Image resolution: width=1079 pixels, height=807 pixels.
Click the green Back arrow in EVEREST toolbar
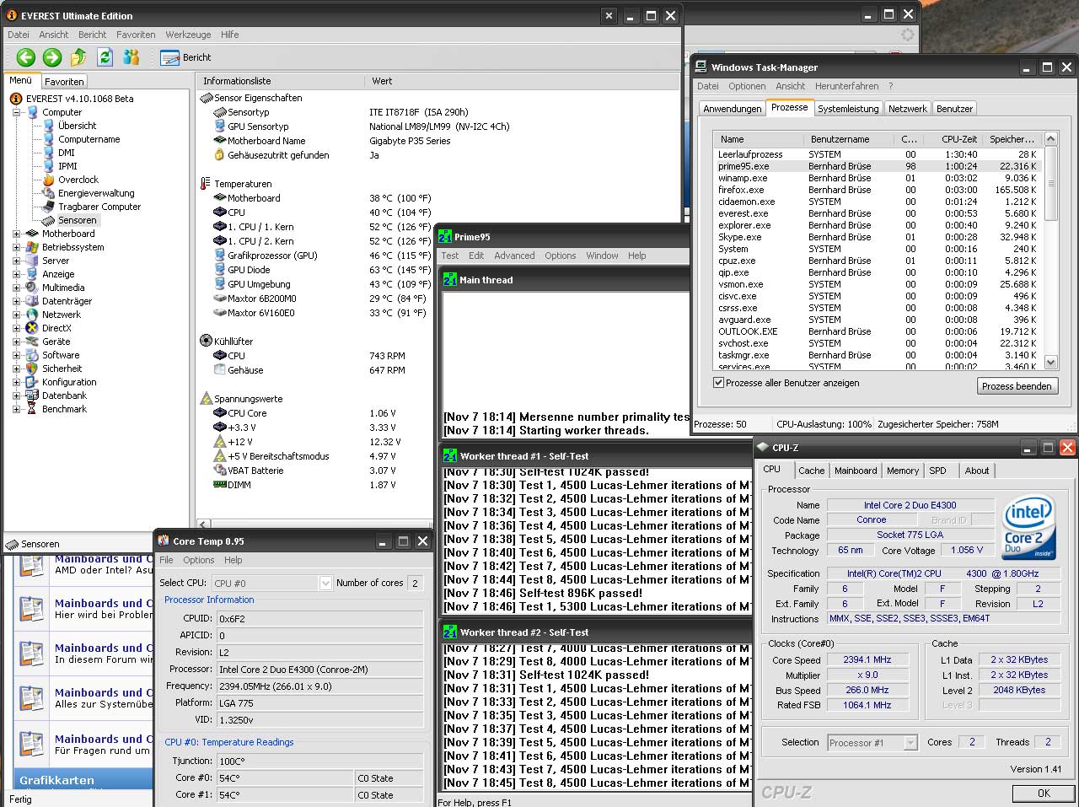26,57
